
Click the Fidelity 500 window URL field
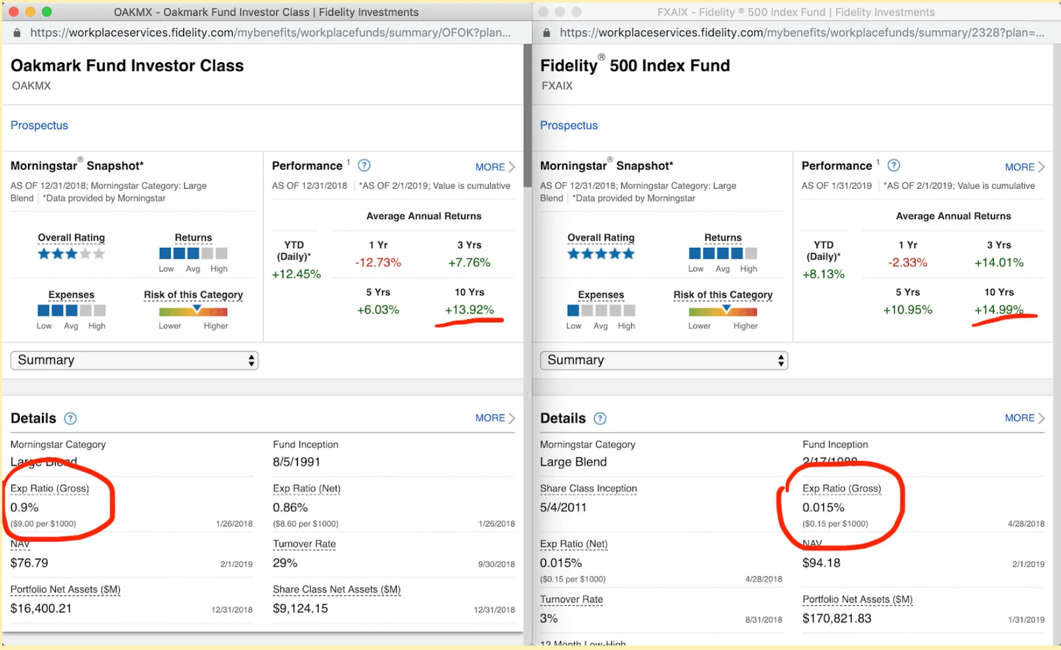(x=802, y=32)
